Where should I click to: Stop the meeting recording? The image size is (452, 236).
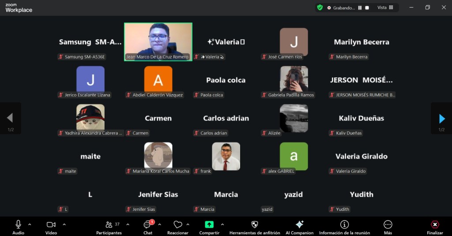(367, 8)
